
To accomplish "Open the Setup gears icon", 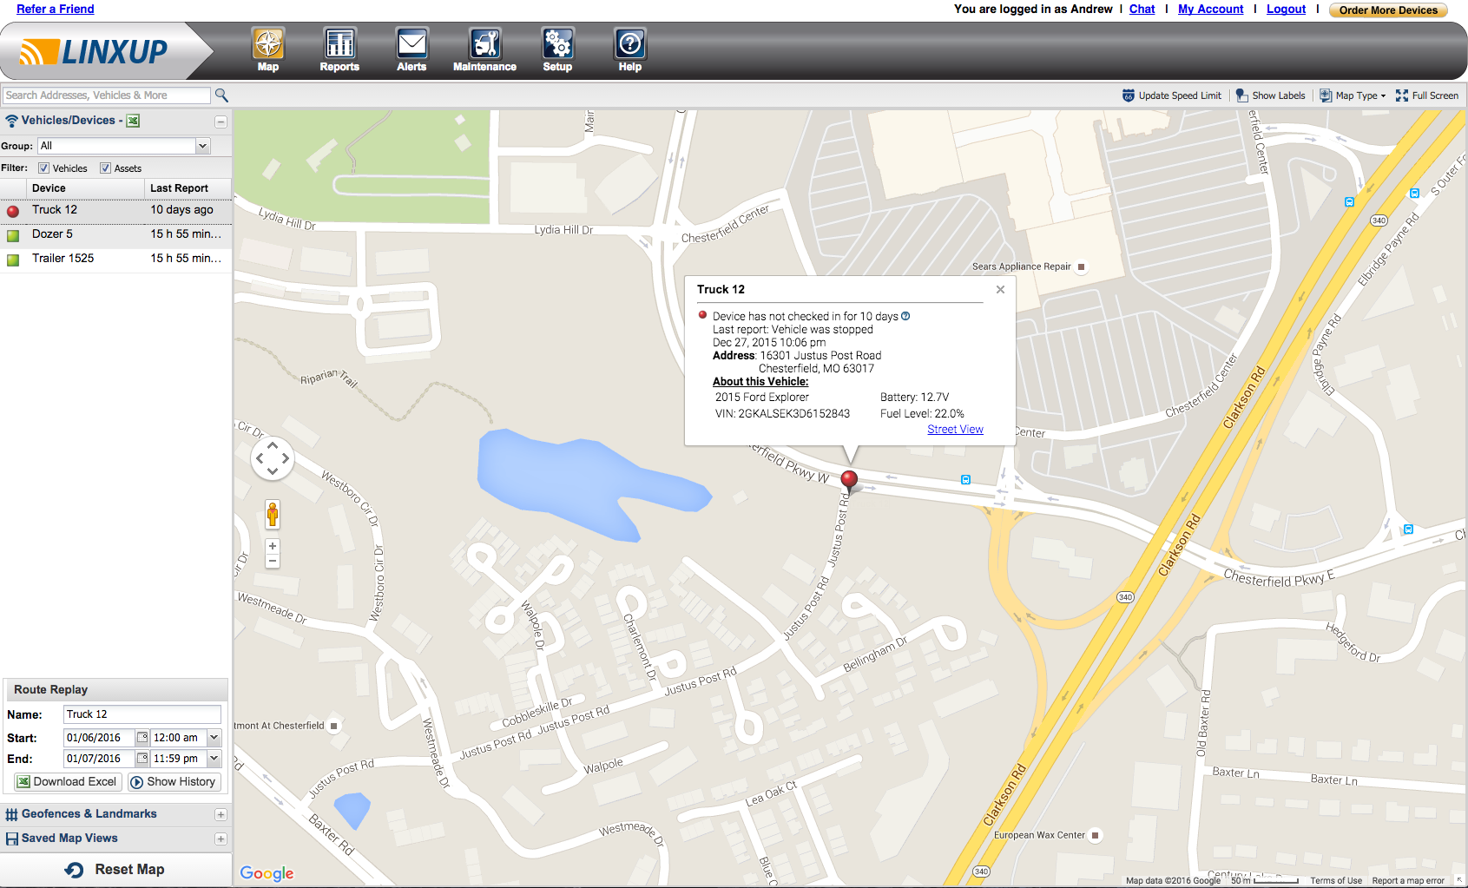I will [x=557, y=44].
